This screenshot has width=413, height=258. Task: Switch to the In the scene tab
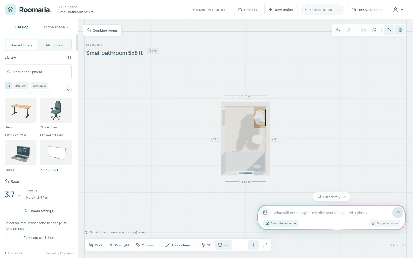click(56, 27)
